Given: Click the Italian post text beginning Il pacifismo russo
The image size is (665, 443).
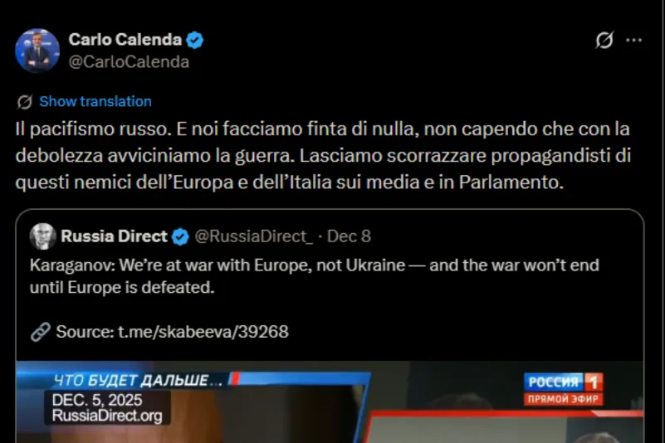Looking at the screenshot, I should click(323, 156).
